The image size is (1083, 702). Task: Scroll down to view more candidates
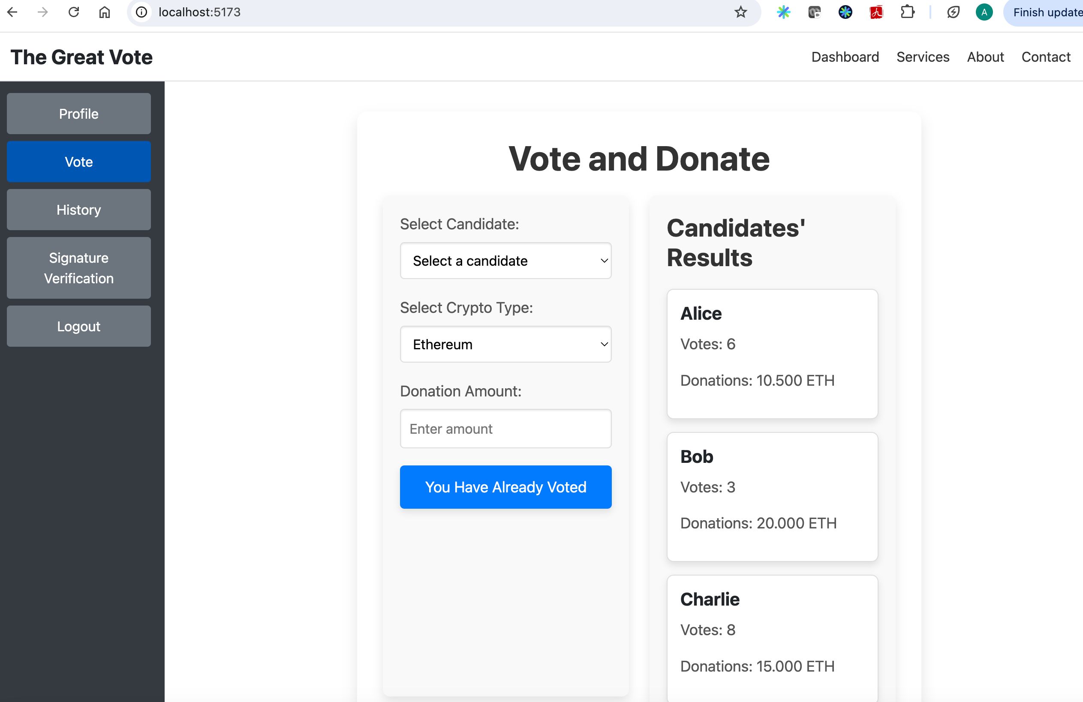(x=772, y=631)
